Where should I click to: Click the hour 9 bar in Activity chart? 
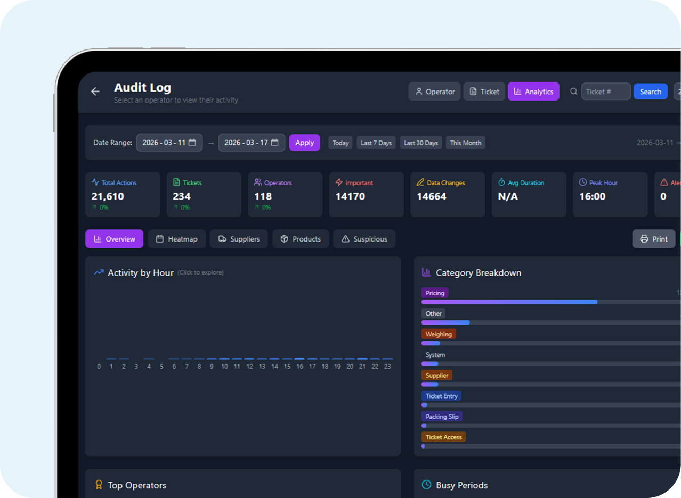pos(212,359)
